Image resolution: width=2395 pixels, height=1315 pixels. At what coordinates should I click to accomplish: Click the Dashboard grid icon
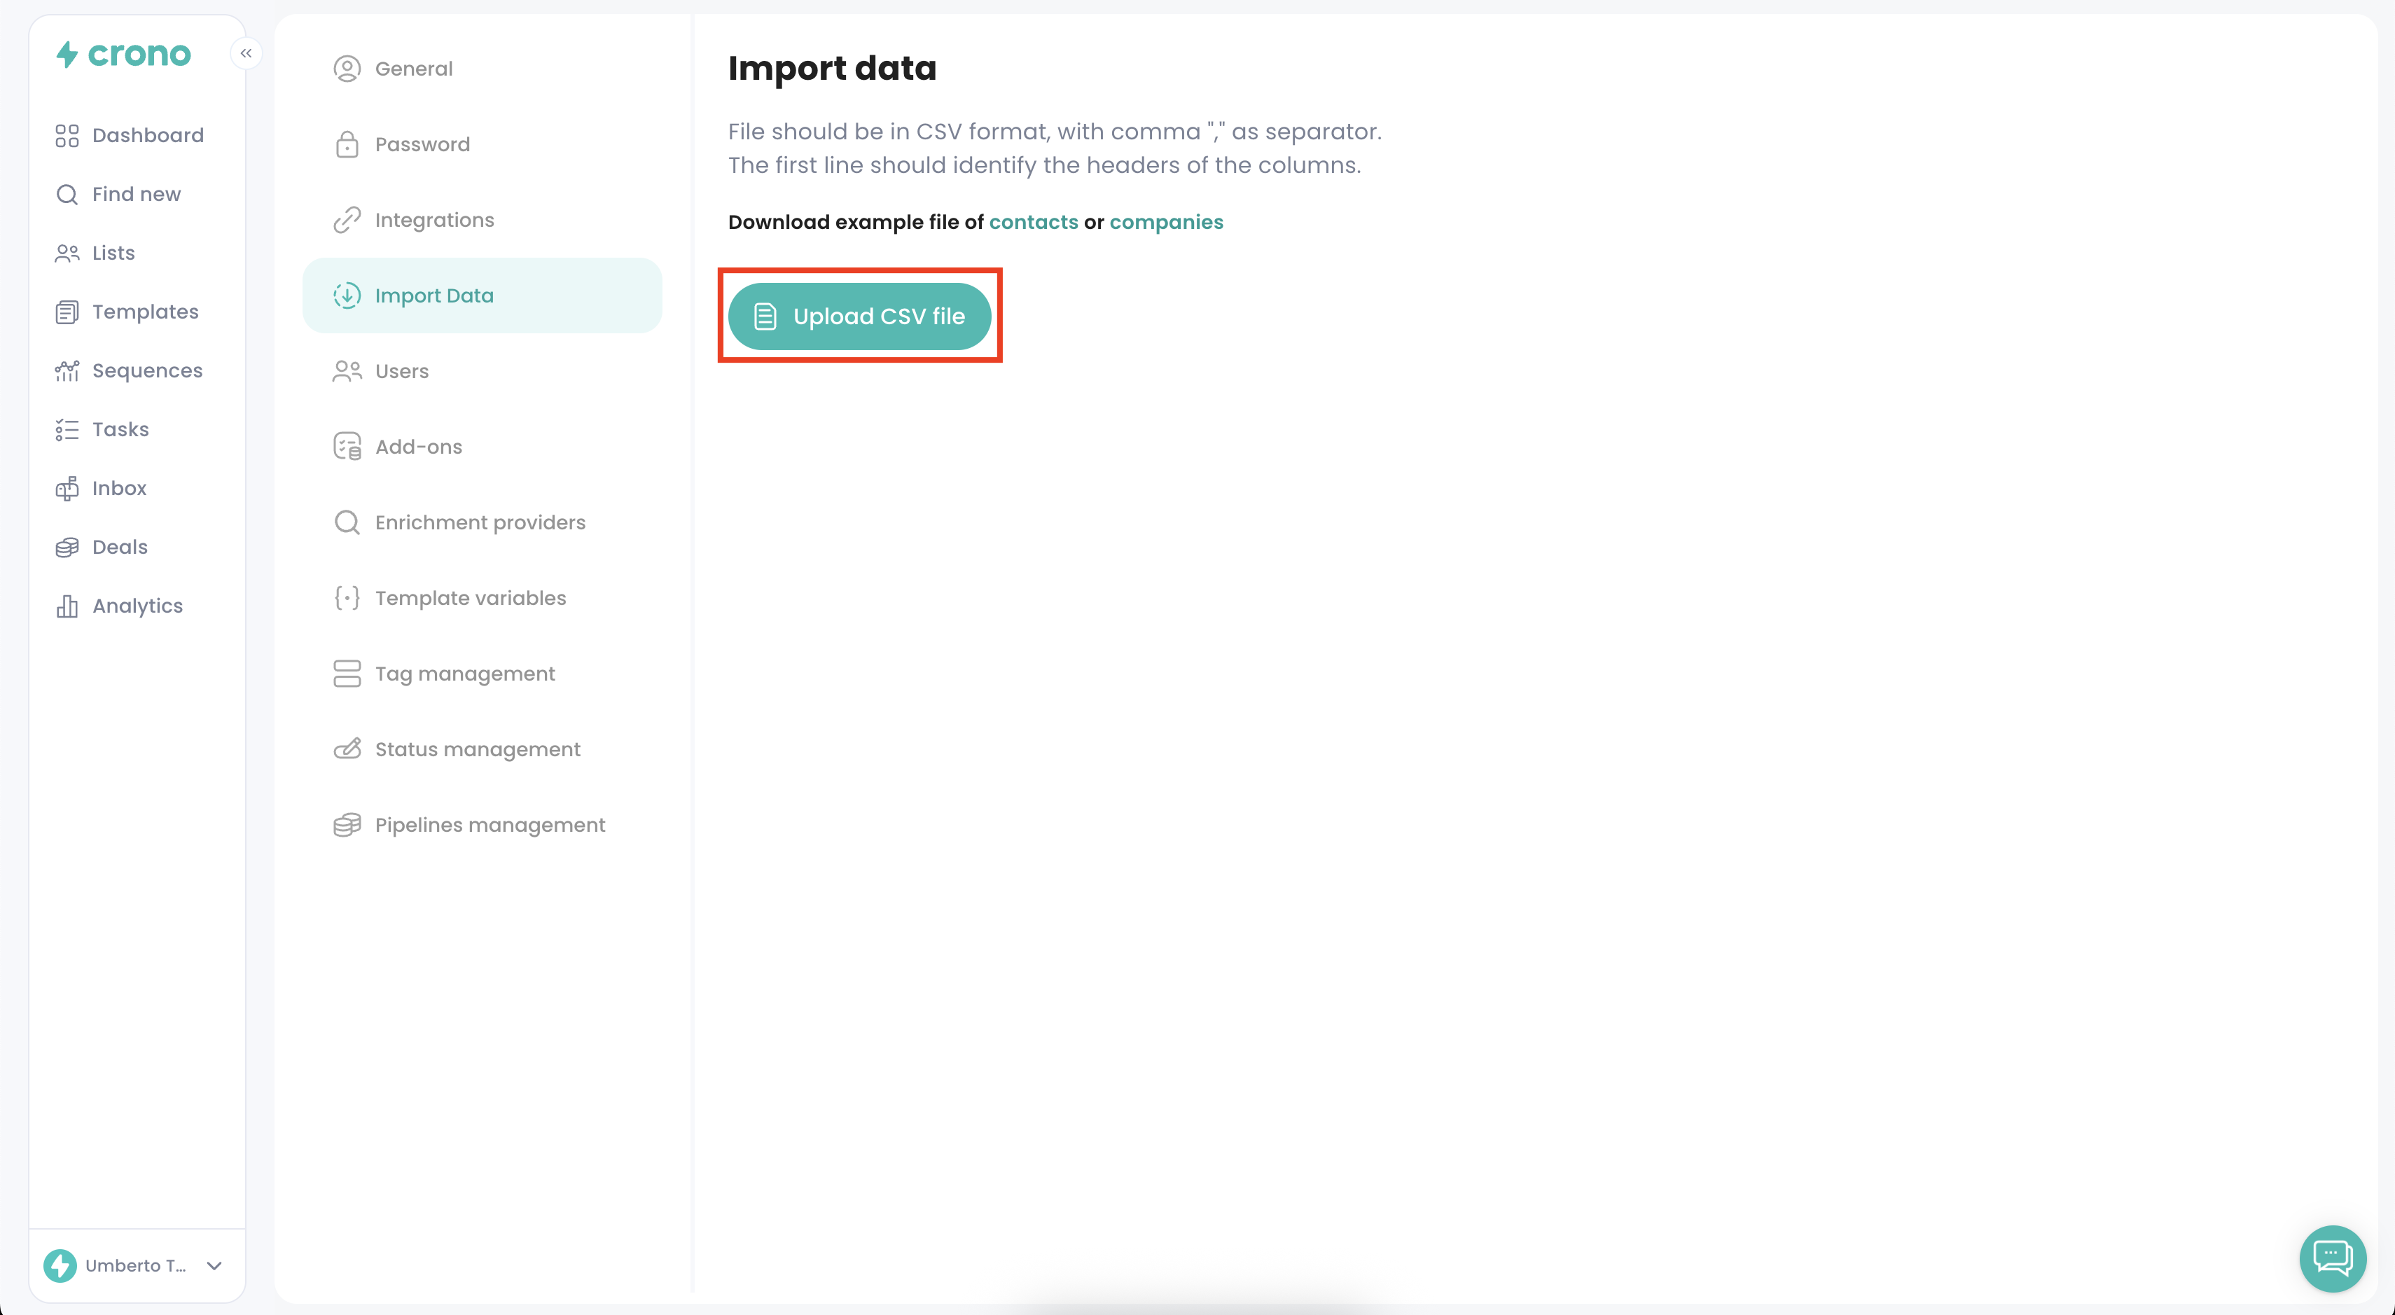pyautogui.click(x=67, y=136)
